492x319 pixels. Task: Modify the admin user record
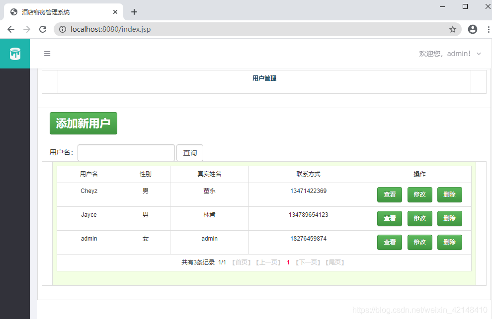coord(419,242)
